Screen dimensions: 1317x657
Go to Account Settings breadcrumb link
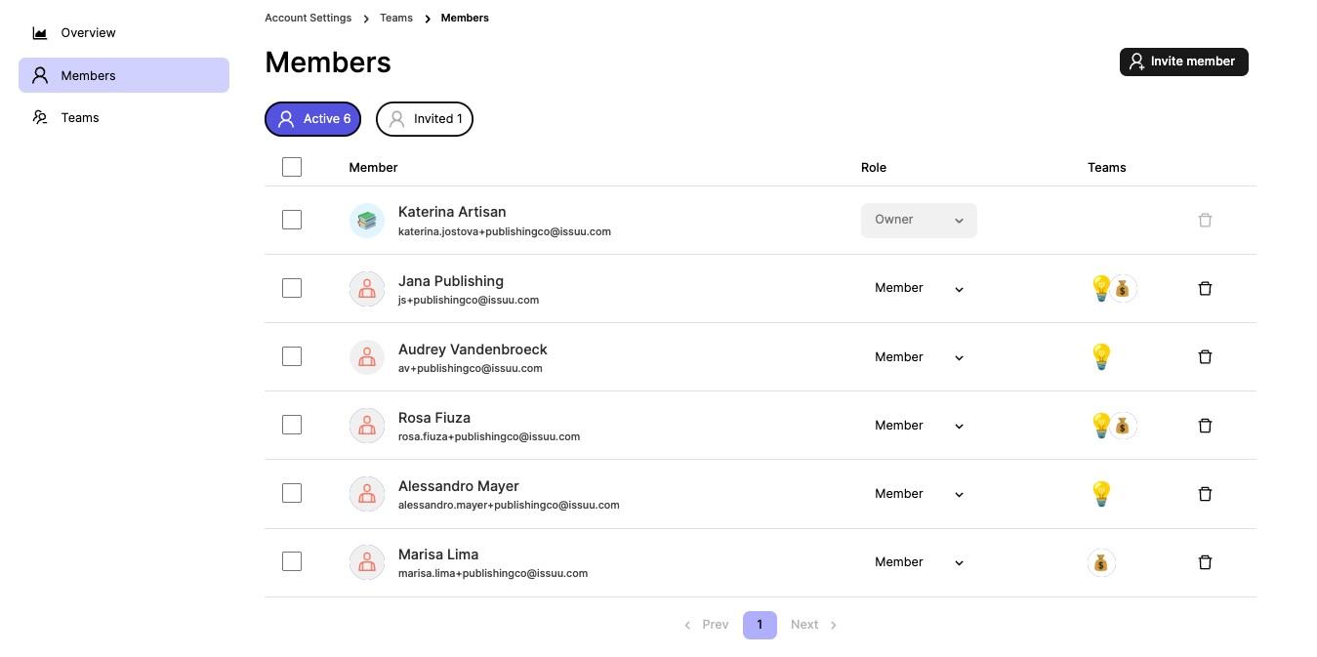point(308,18)
